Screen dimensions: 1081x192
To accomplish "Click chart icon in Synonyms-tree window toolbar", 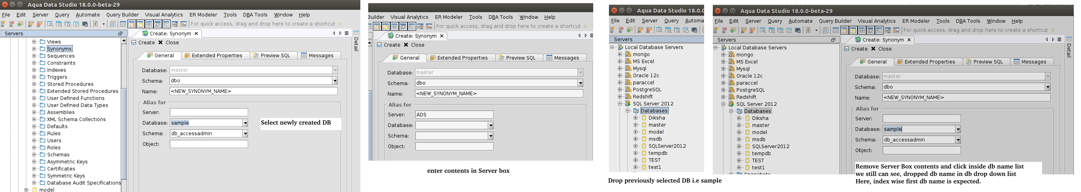I will 183,24.
